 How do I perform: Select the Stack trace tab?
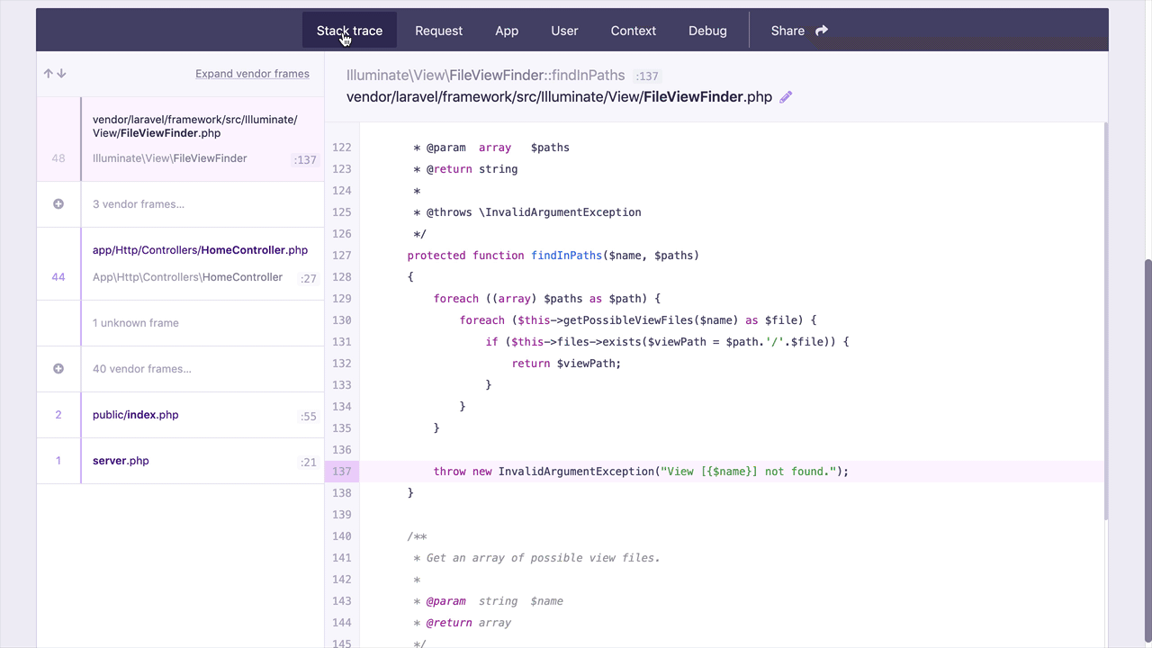[x=349, y=30]
